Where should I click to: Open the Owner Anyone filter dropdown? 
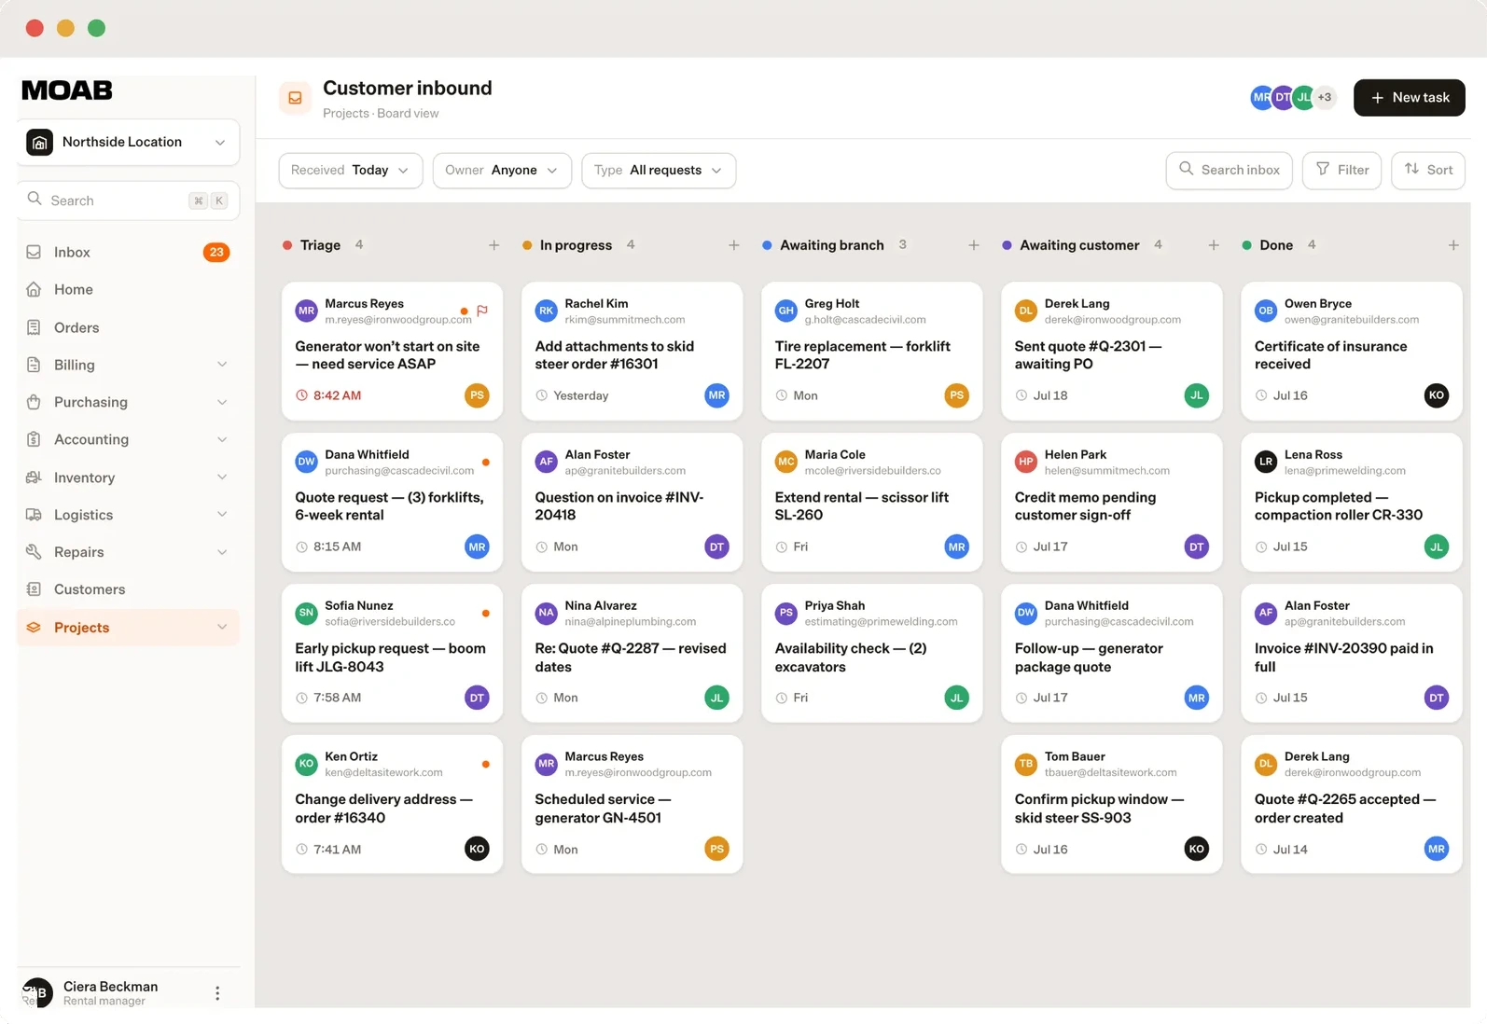(x=502, y=171)
